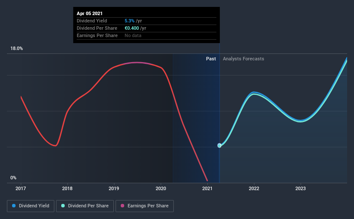Click the Apr 05 2021 tooltip date
Screen dimensions: 354x219
(x=90, y=13)
